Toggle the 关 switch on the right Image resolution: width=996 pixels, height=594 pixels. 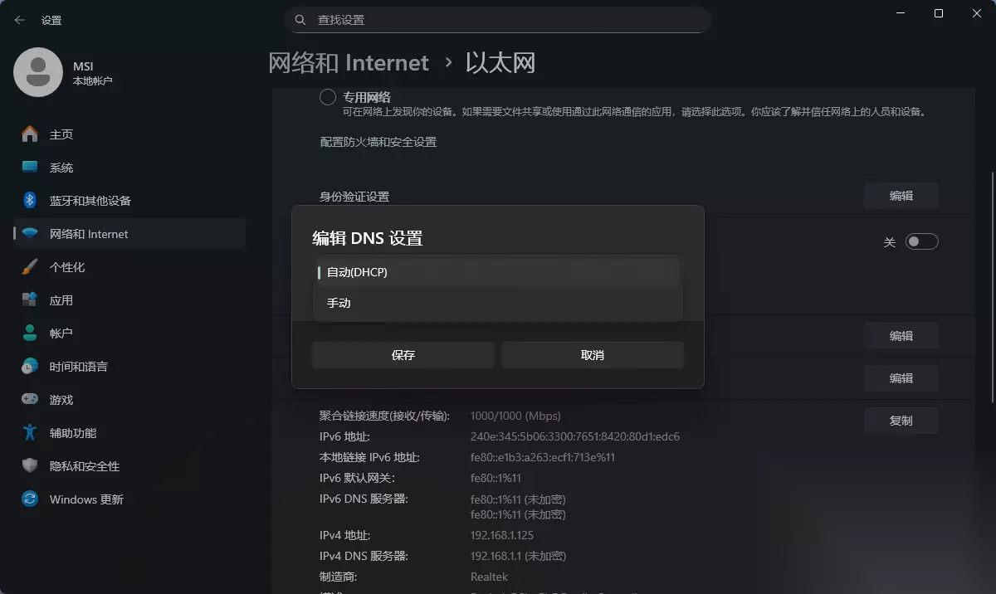[921, 241]
